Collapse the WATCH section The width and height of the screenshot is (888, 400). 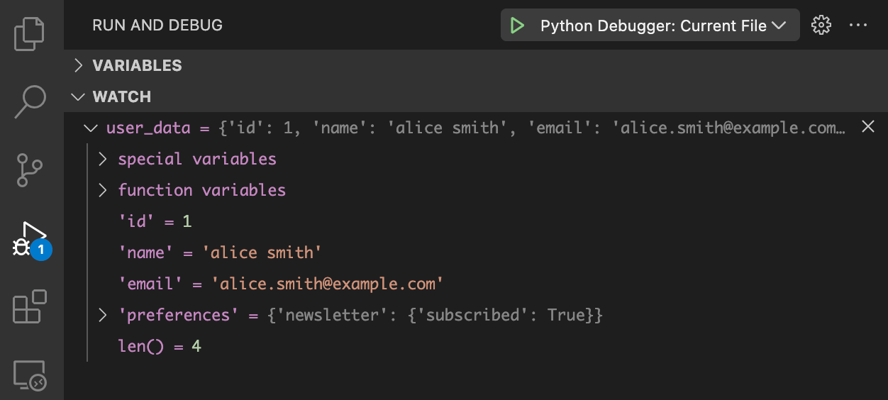coord(475,96)
